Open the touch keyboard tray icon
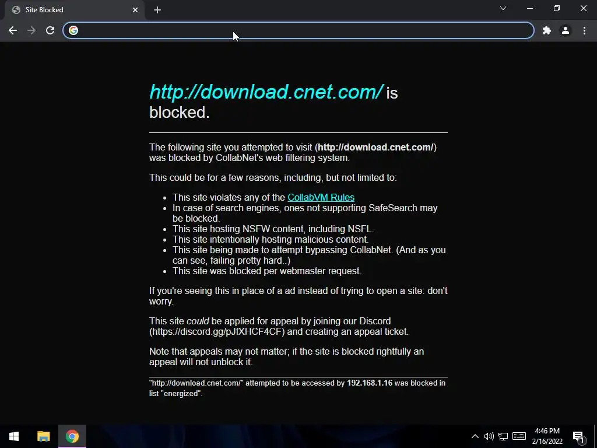 click(x=519, y=436)
